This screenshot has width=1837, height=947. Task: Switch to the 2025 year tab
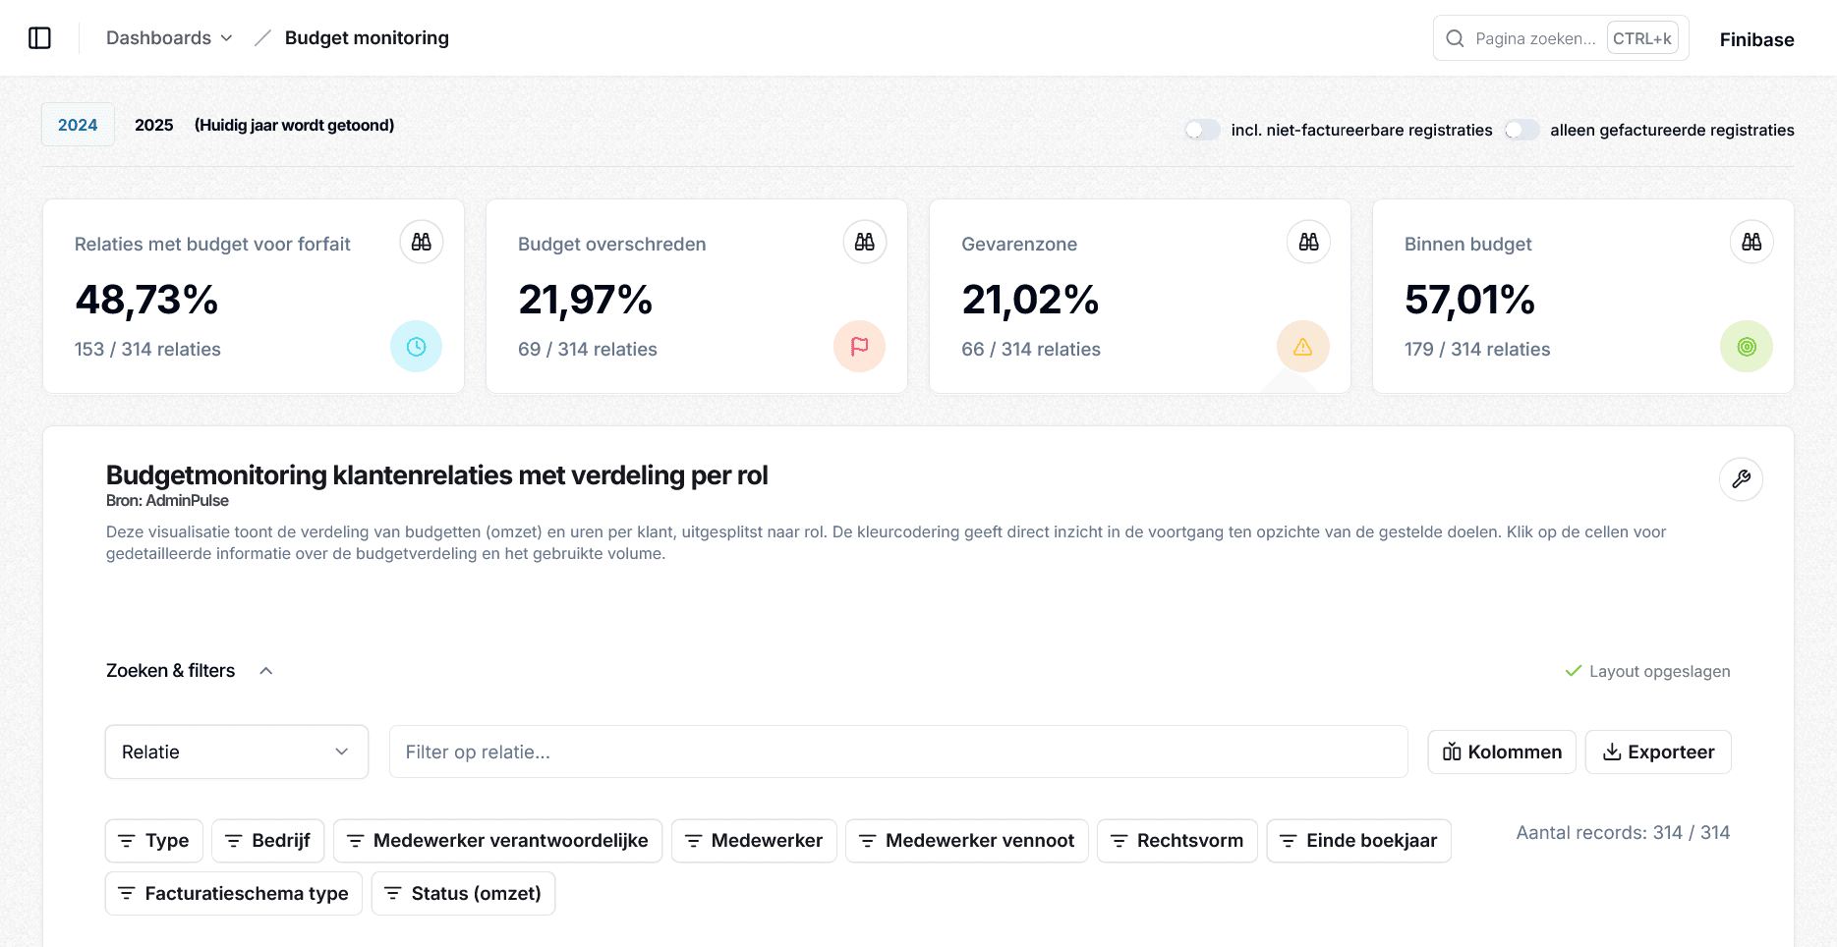[x=153, y=125]
